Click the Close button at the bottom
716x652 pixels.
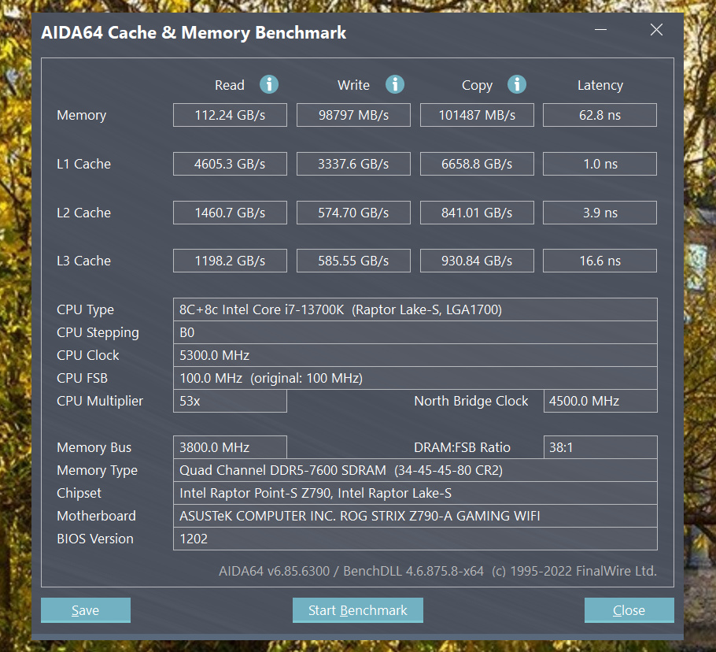point(629,610)
